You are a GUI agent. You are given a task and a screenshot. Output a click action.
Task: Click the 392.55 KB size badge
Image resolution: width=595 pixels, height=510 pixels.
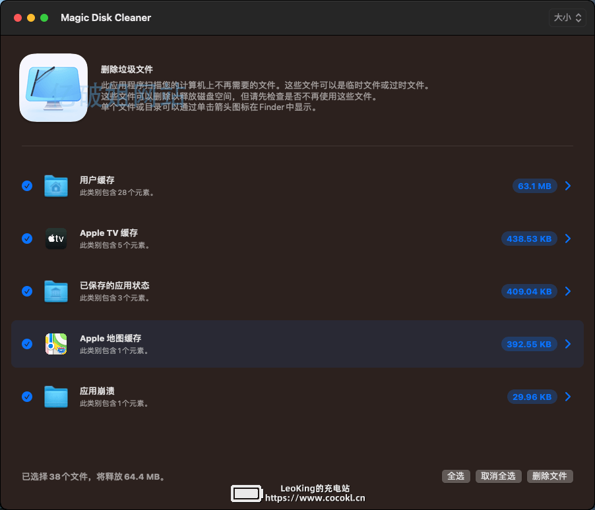tap(529, 345)
